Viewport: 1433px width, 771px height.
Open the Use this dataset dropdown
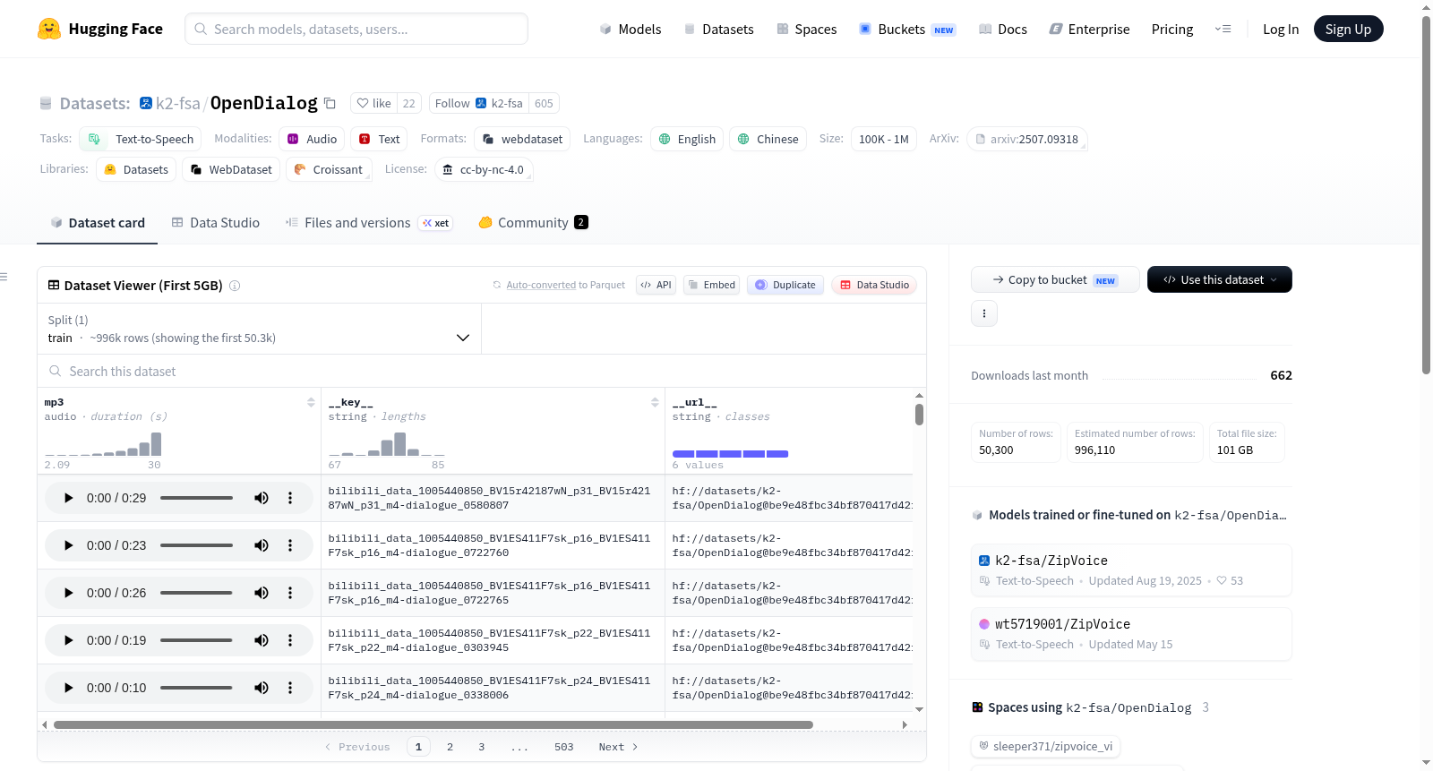click(x=1219, y=279)
